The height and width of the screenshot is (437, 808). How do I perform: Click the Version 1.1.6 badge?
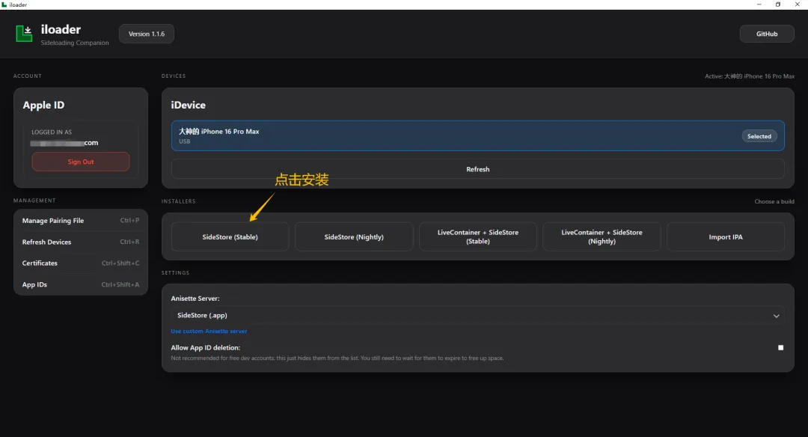point(147,34)
